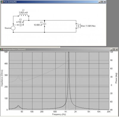Maximize the Eton network window
119x117 pixels.
coord(102,2)
